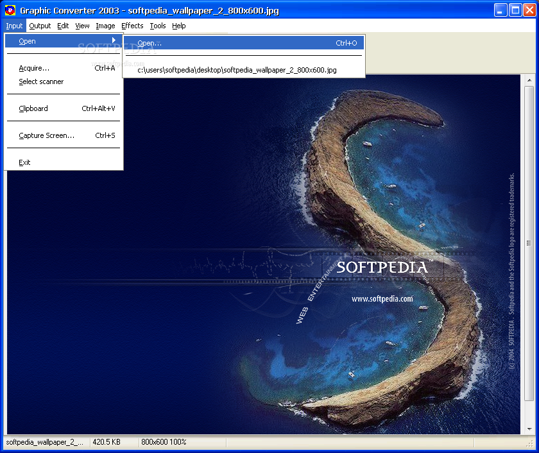This screenshot has width=539, height=453.
Task: Click Select scanner menu entry
Action: coord(41,81)
